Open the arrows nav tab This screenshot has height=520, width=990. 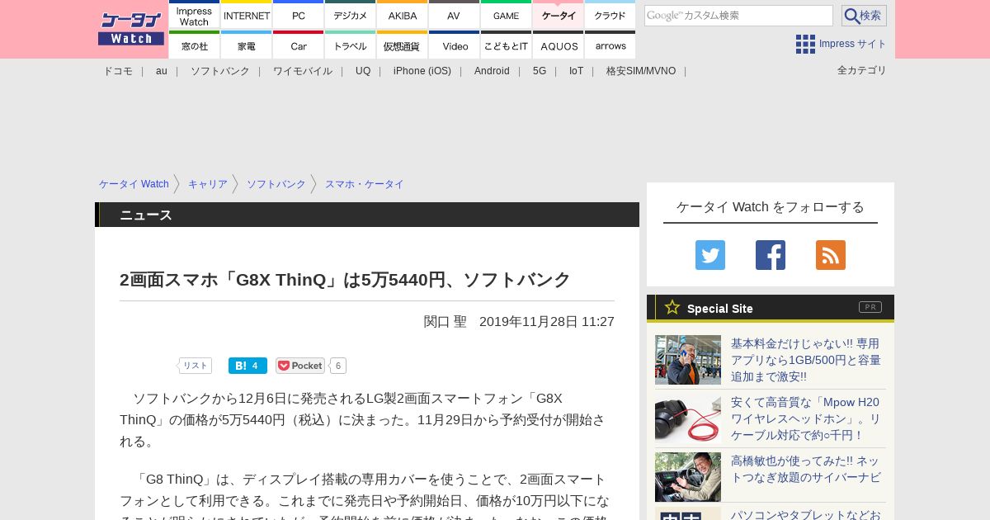[x=610, y=45]
